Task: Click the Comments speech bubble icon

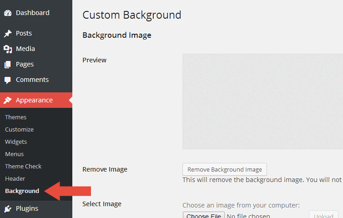Action: coord(7,80)
